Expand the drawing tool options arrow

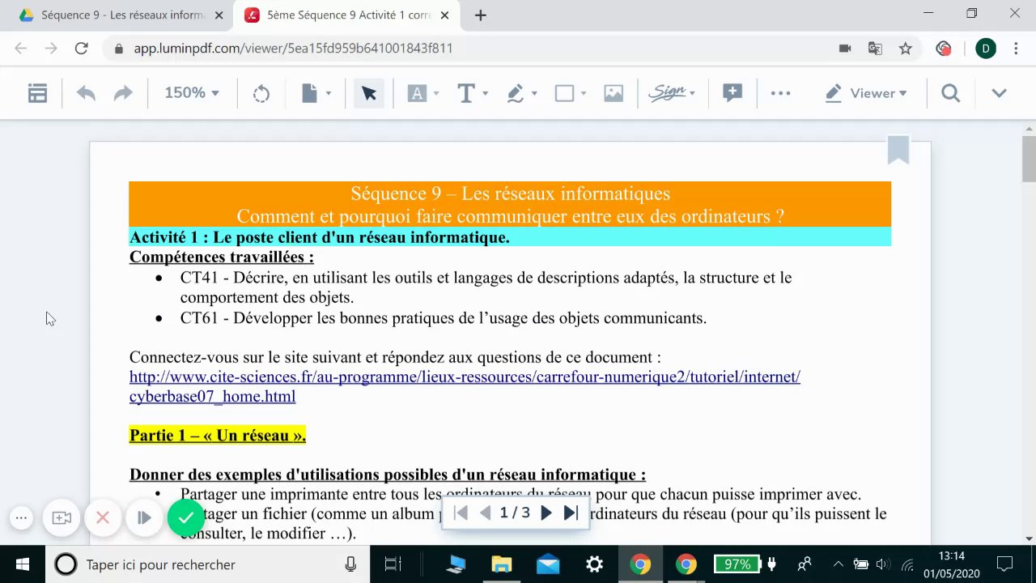click(534, 94)
